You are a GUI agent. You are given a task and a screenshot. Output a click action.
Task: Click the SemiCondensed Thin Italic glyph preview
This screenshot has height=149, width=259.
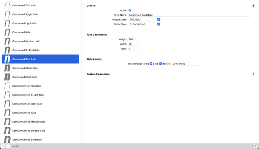[7, 86]
